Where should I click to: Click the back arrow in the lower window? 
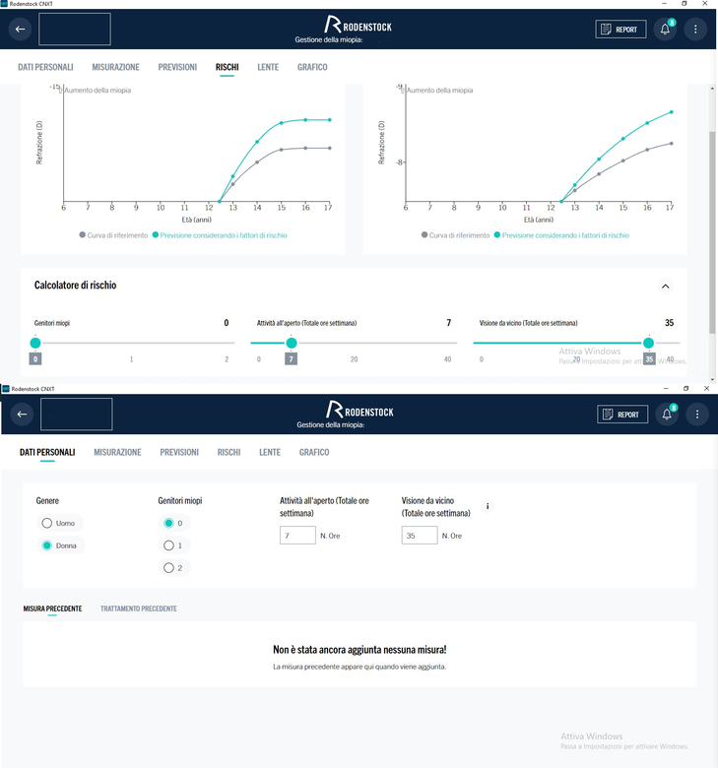(22, 414)
